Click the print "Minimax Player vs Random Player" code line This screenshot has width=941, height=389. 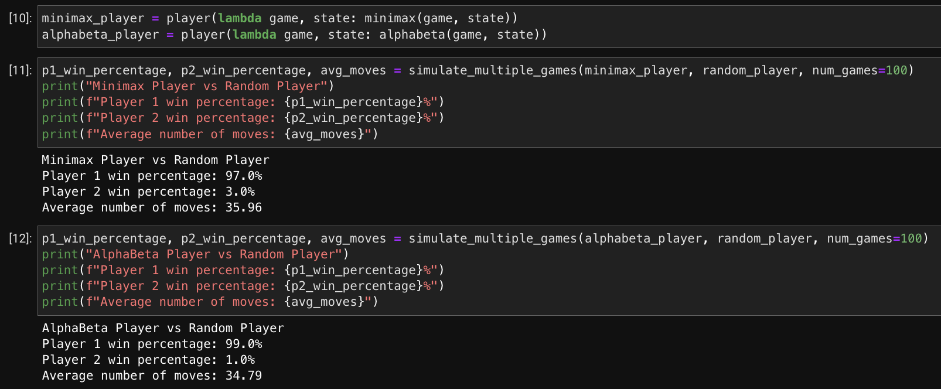click(187, 86)
